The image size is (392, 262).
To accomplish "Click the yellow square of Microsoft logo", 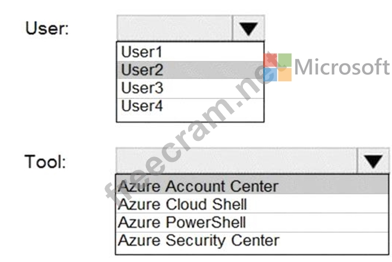I will pyautogui.click(x=285, y=74).
